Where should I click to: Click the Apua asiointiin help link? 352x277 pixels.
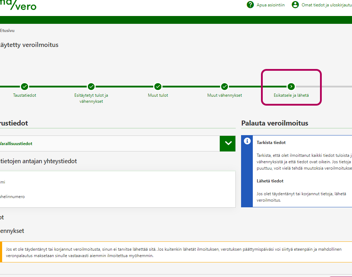[x=271, y=5]
